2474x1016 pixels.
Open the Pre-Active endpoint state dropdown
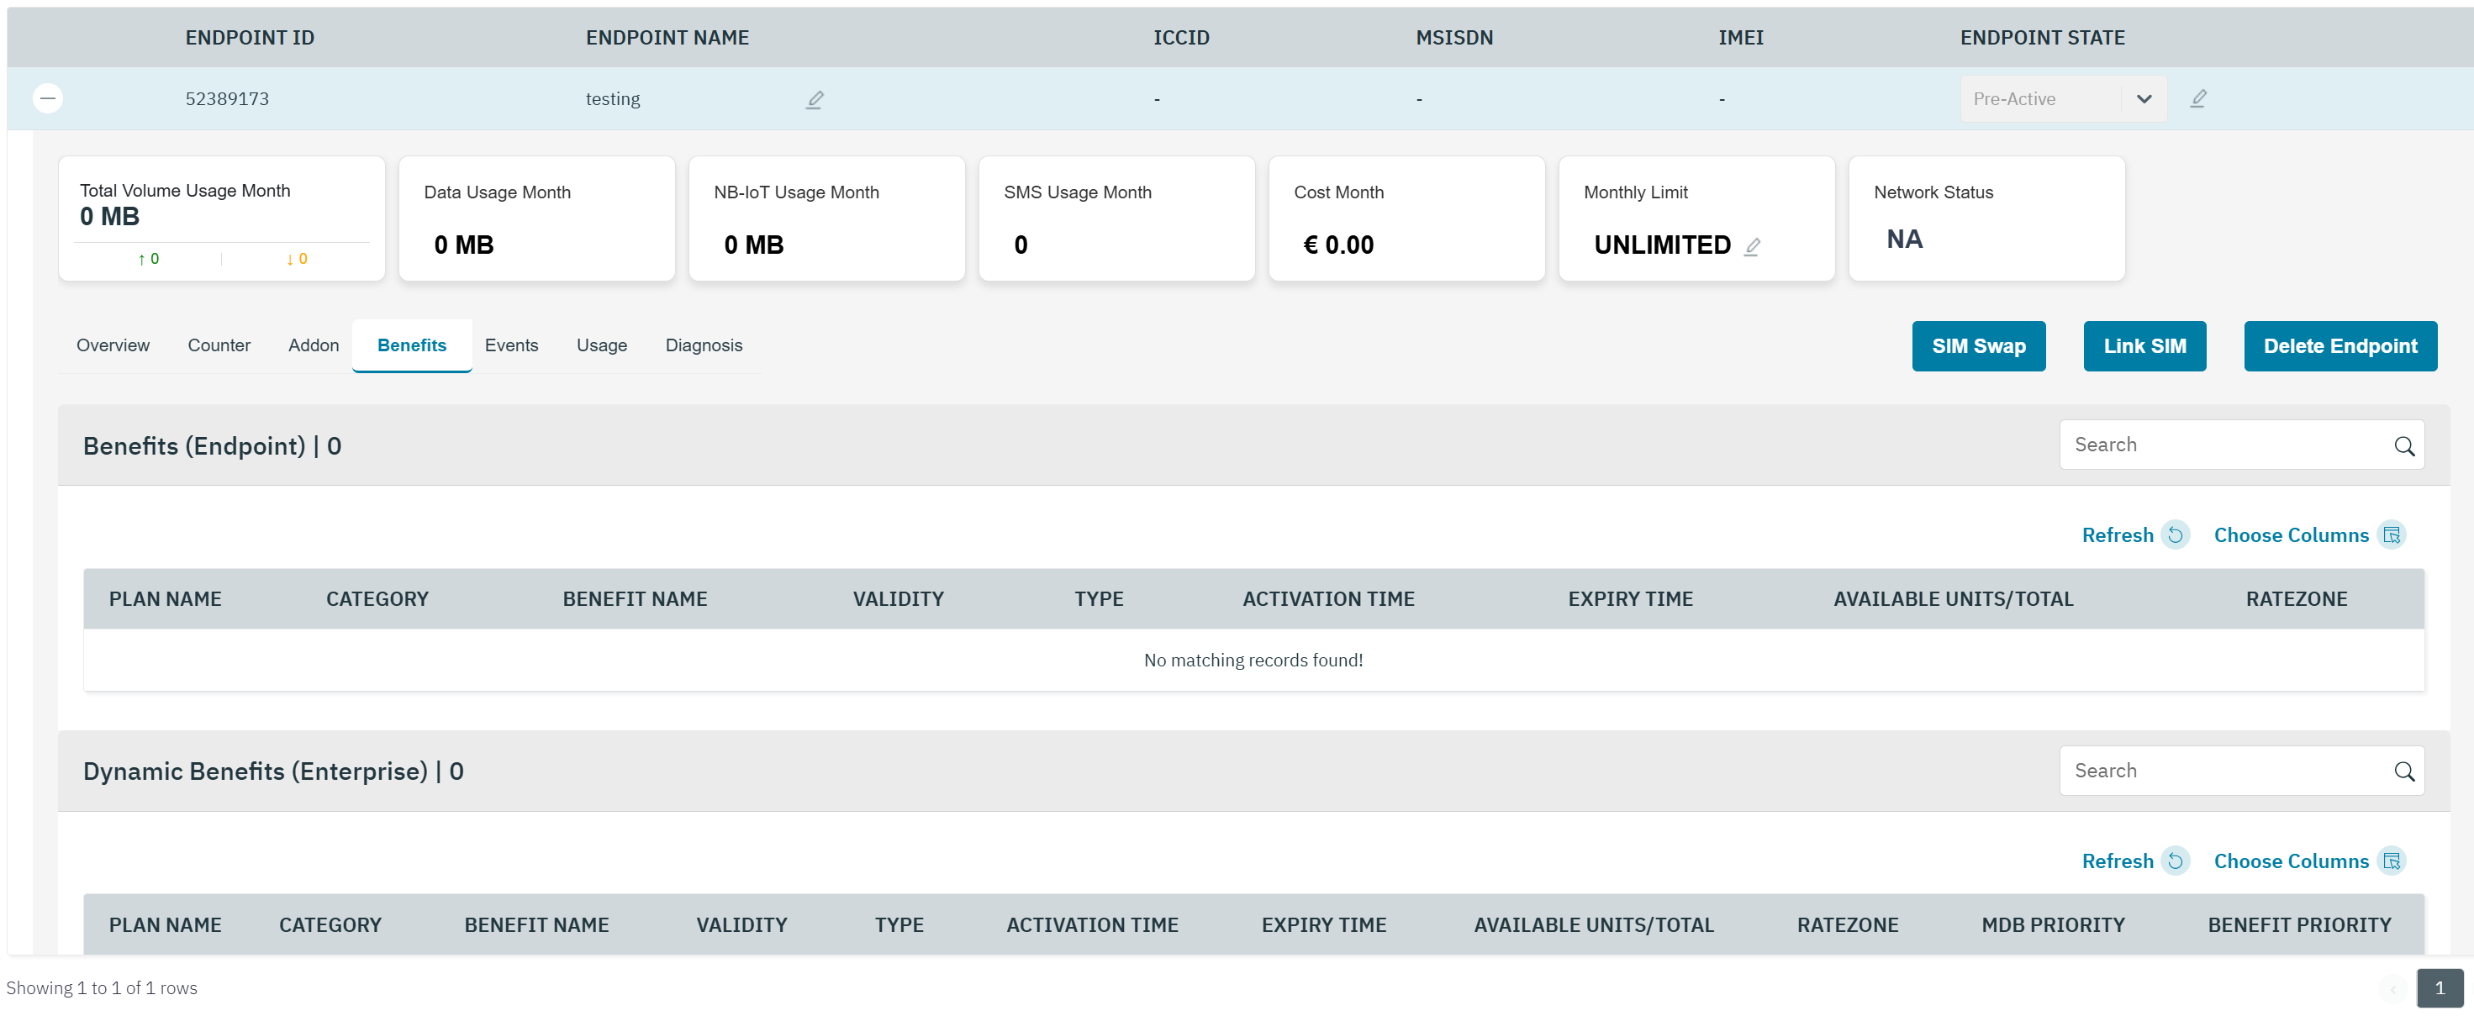tap(2144, 99)
